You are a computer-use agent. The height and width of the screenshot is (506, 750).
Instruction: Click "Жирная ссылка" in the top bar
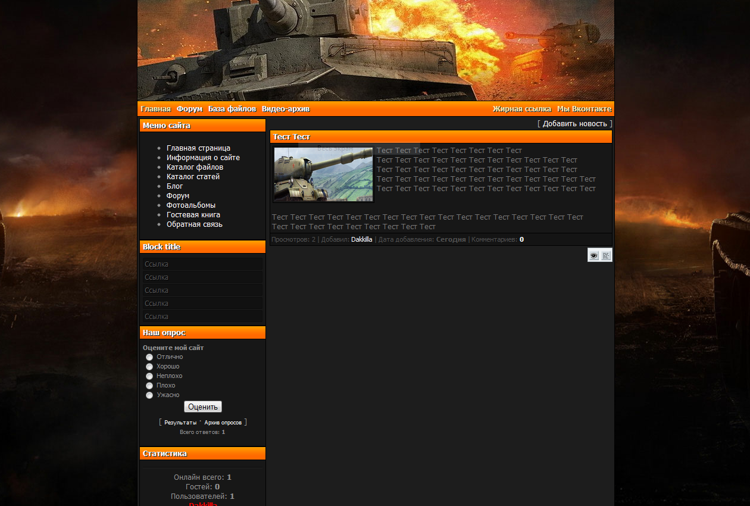(521, 109)
